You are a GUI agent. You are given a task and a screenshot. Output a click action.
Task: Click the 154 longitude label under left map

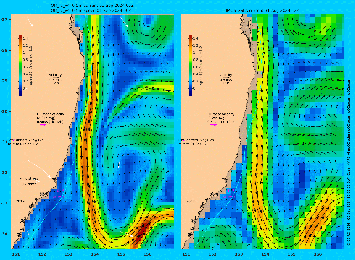pos(95,254)
